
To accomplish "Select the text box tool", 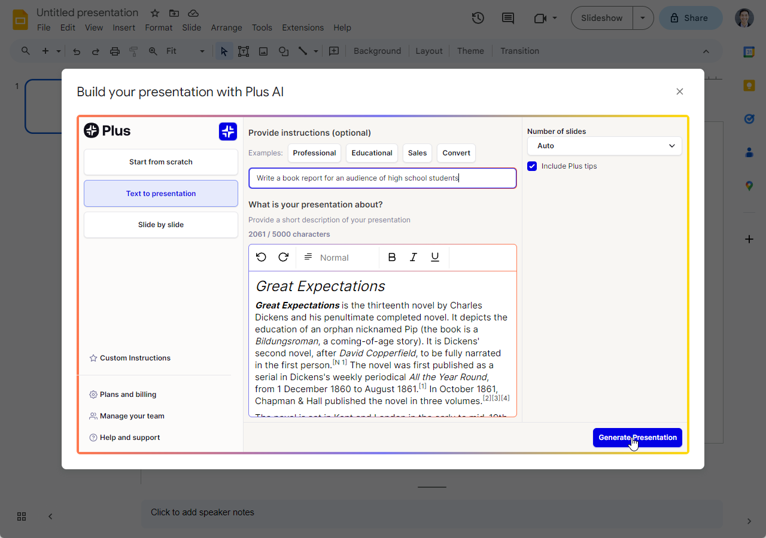I will (x=244, y=51).
